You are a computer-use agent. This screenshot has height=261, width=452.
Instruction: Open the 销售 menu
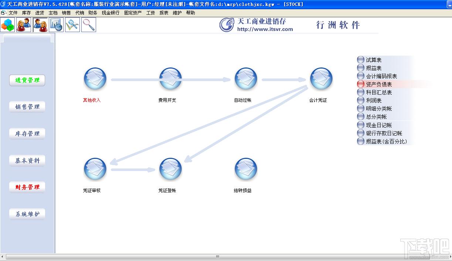pos(66,13)
